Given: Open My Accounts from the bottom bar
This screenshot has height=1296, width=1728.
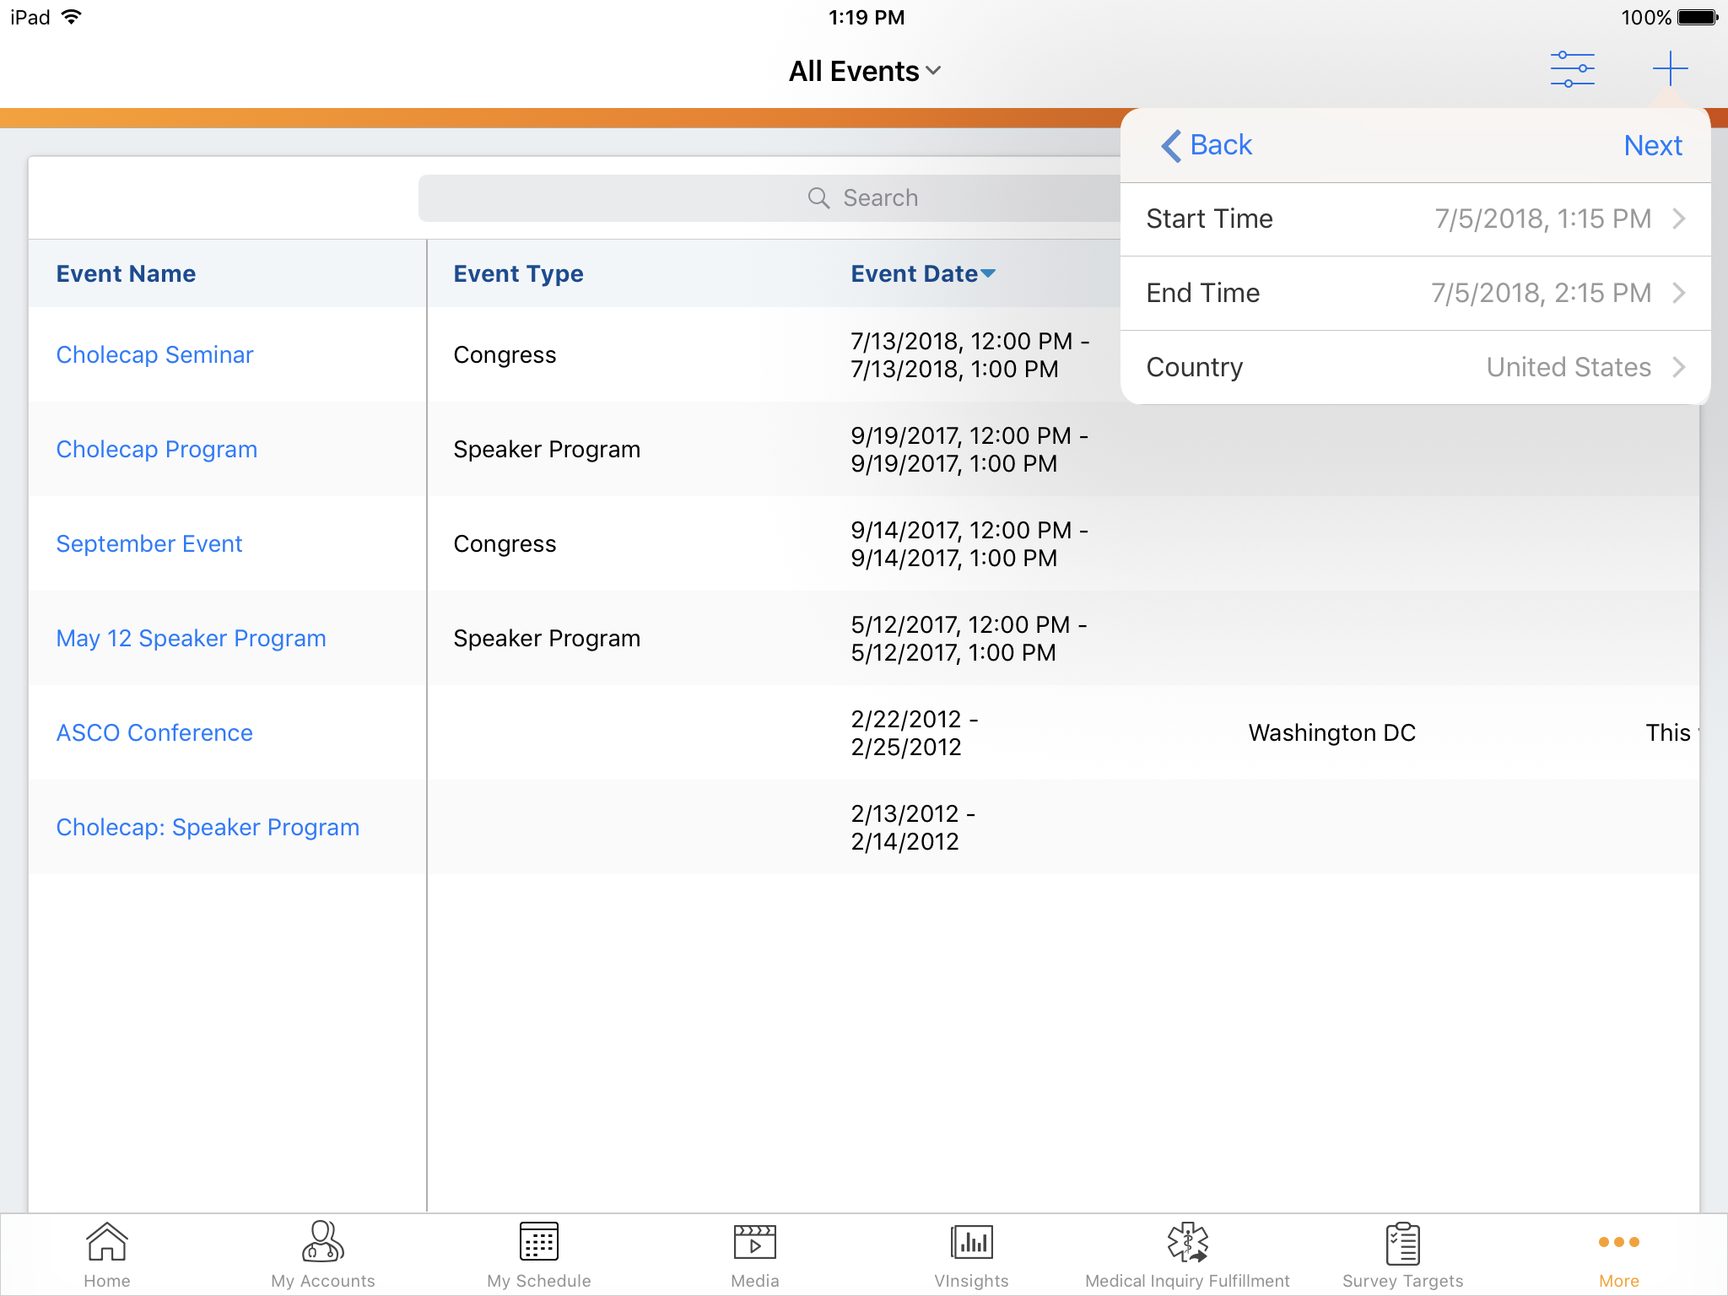Looking at the screenshot, I should pos(322,1254).
